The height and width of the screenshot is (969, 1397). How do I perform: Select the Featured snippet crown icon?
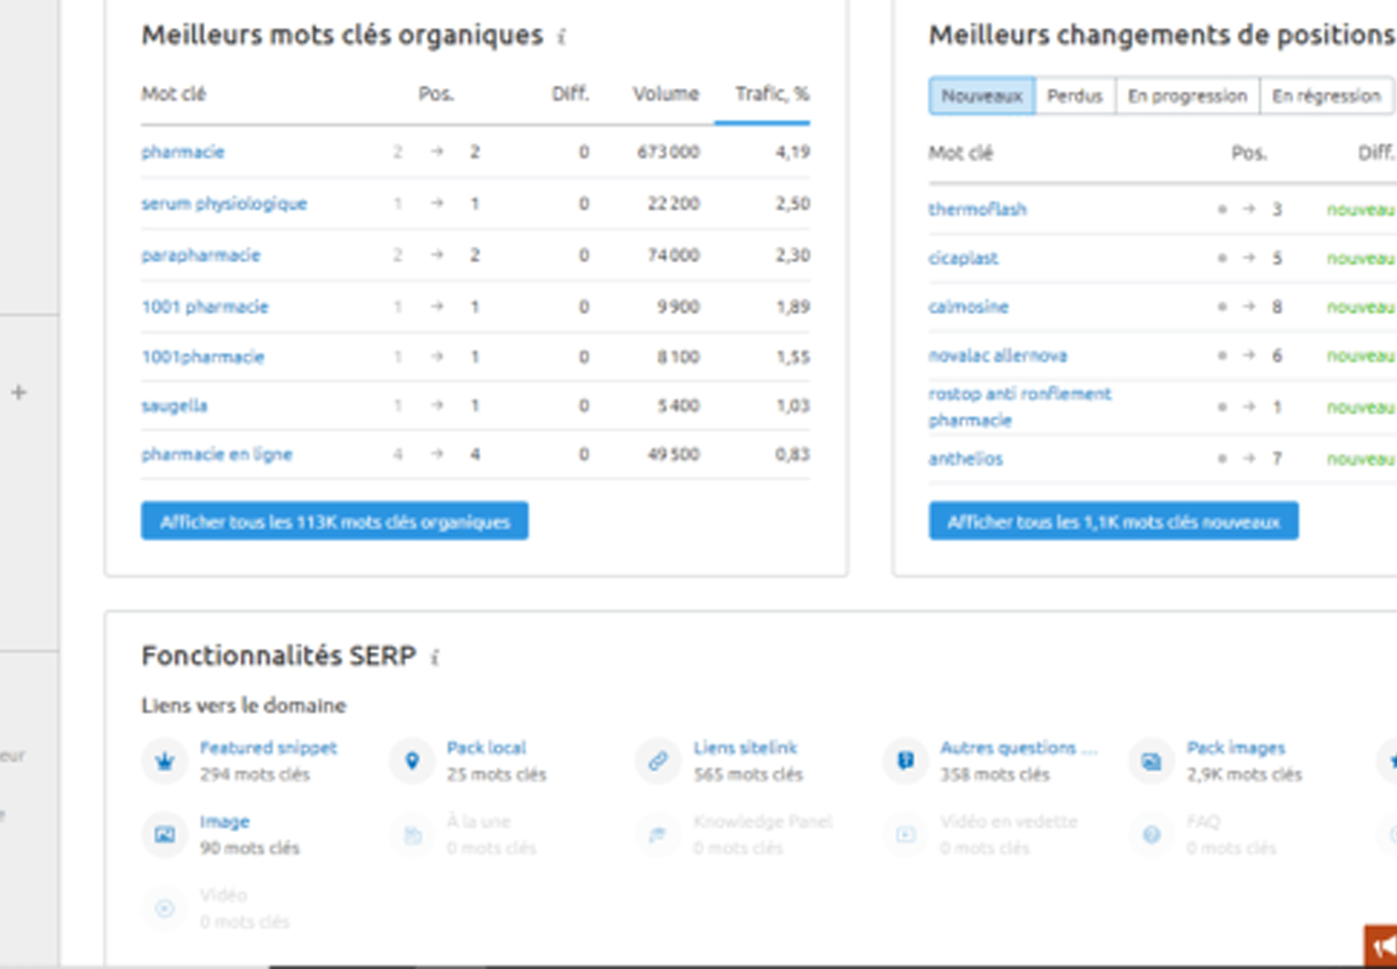tap(164, 760)
